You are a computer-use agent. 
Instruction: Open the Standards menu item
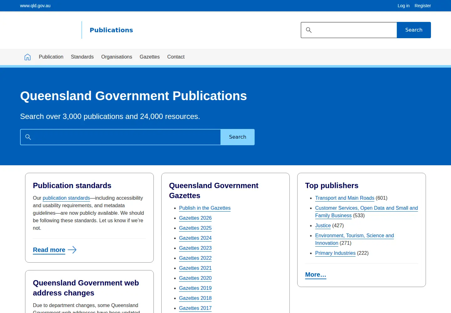click(x=82, y=57)
